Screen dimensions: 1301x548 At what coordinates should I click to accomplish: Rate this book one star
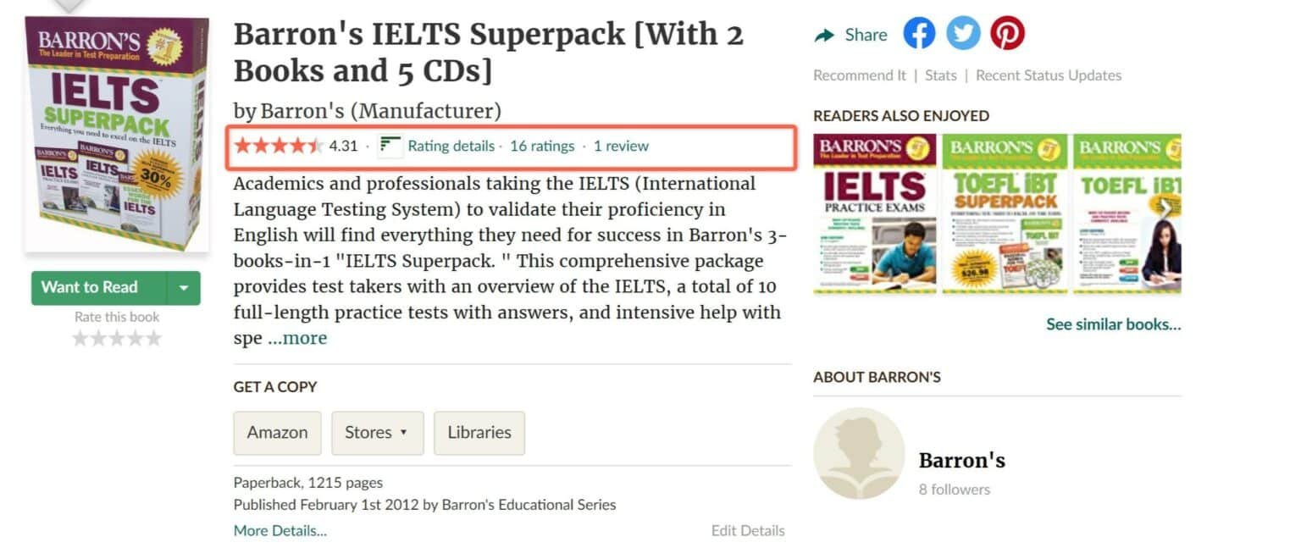tap(80, 337)
